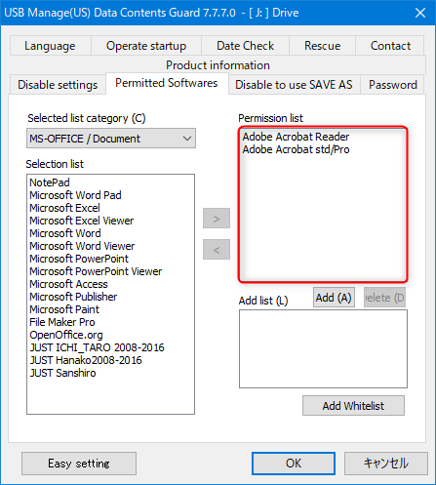Switch to Operate startup tab
This screenshot has width=436, height=485.
[x=146, y=46]
